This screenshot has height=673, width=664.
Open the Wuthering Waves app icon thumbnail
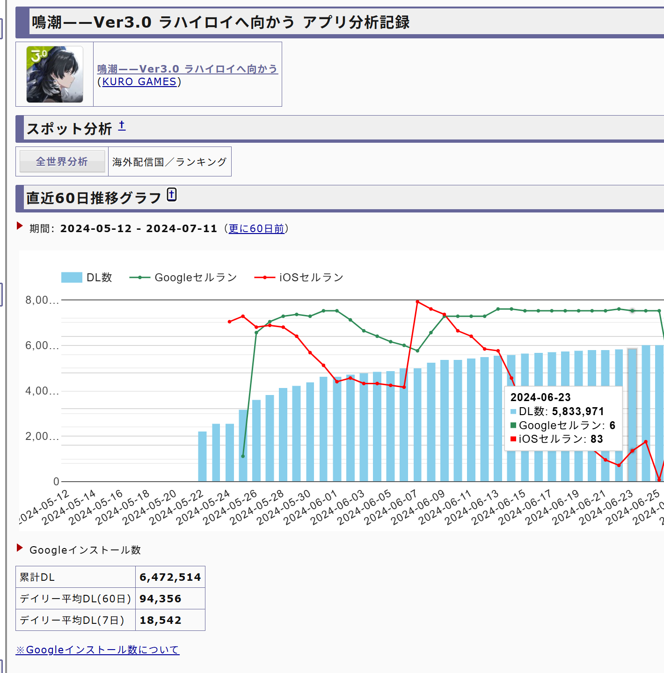55,74
